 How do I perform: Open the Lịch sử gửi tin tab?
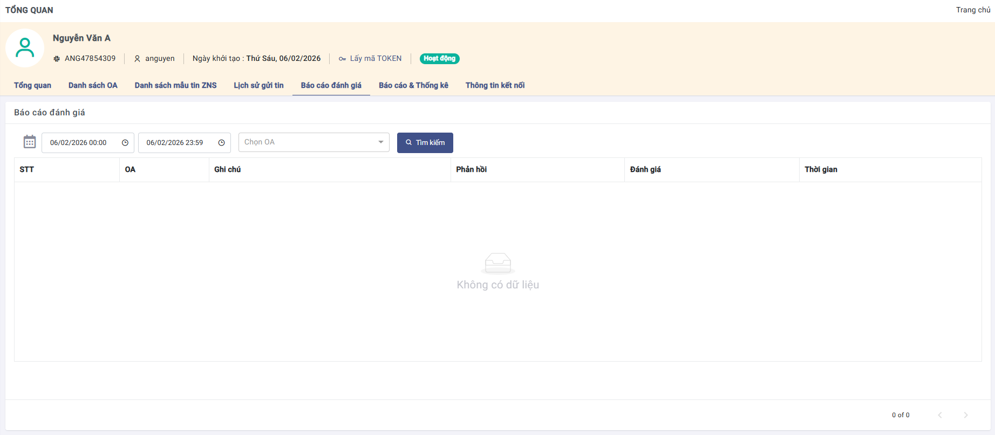click(x=258, y=85)
